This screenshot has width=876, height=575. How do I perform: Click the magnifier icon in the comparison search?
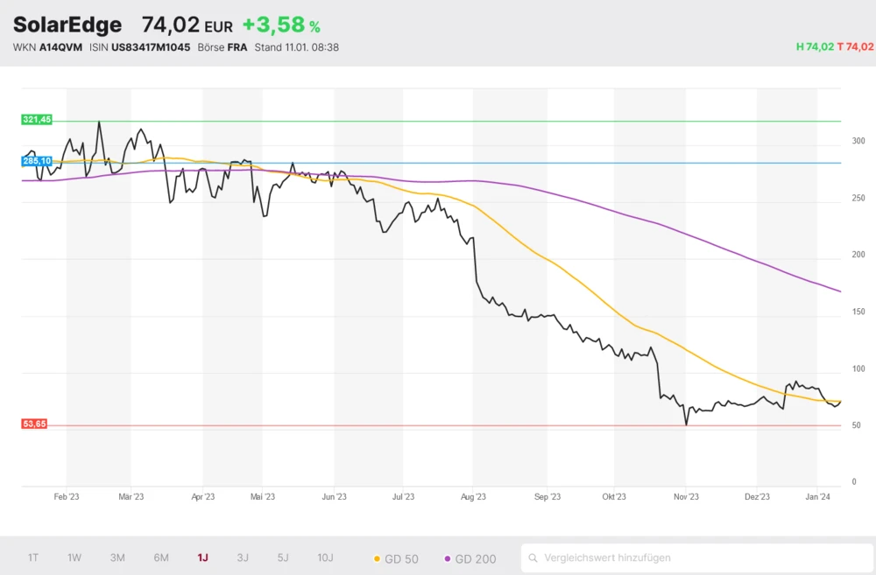[x=533, y=557]
